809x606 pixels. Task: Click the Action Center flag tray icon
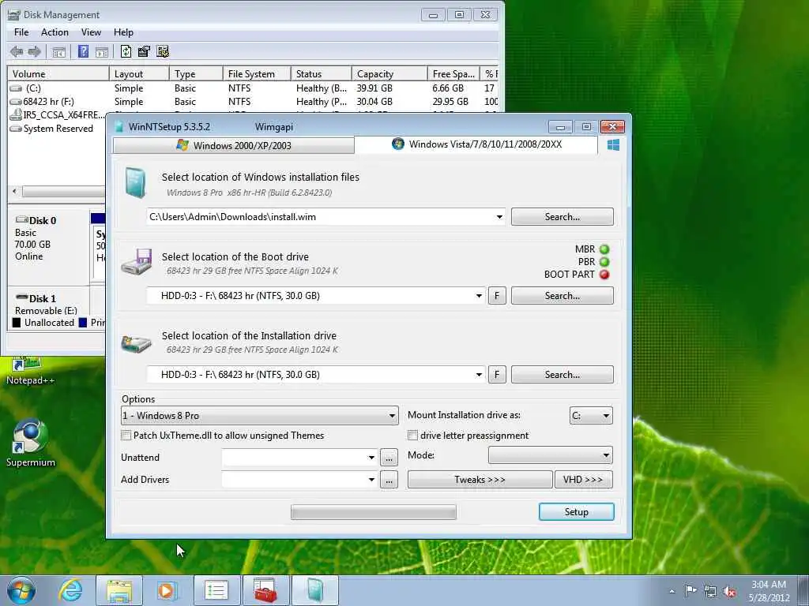[x=690, y=591]
